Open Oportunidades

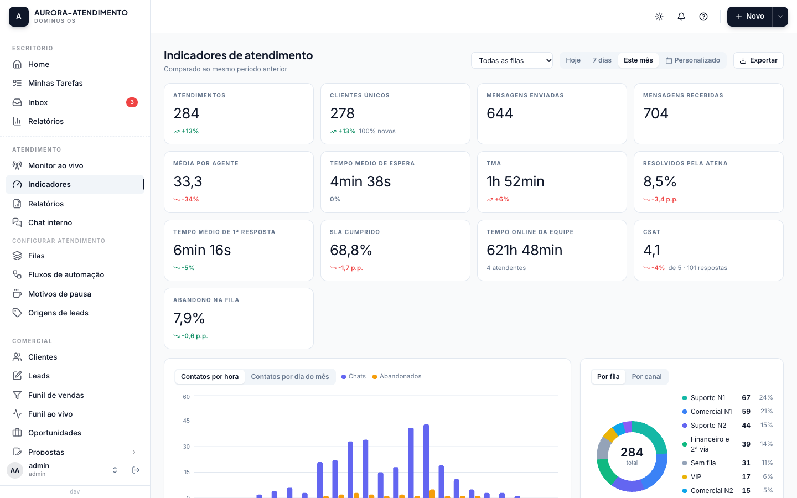[75, 433]
